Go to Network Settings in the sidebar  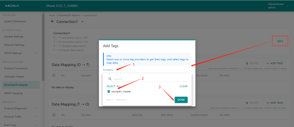pos(14,45)
